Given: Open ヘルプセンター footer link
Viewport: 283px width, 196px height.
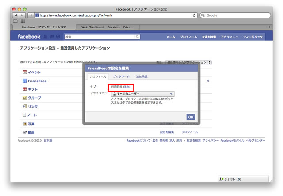Looking at the screenshot, I should coord(256,140).
